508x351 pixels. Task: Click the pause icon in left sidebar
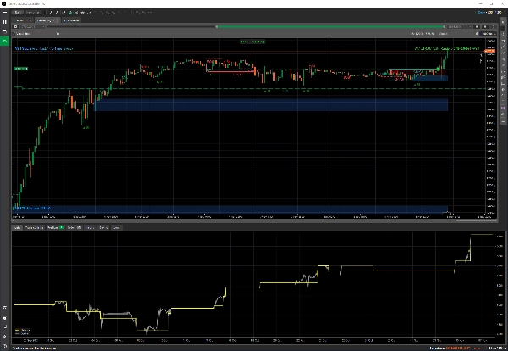4,22
